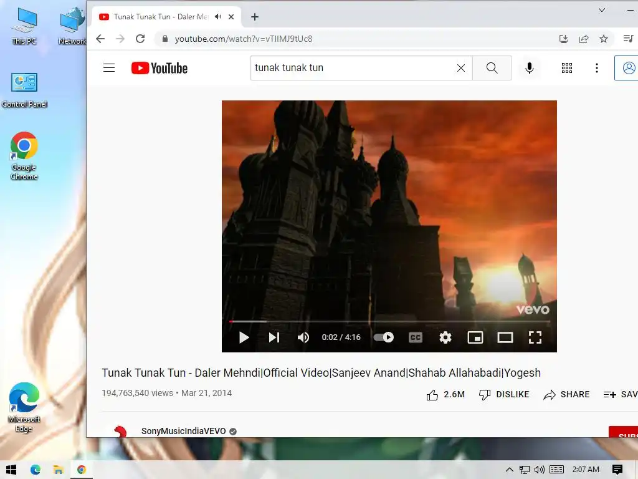The image size is (638, 479).
Task: Open the network tray icon
Action: point(525,470)
